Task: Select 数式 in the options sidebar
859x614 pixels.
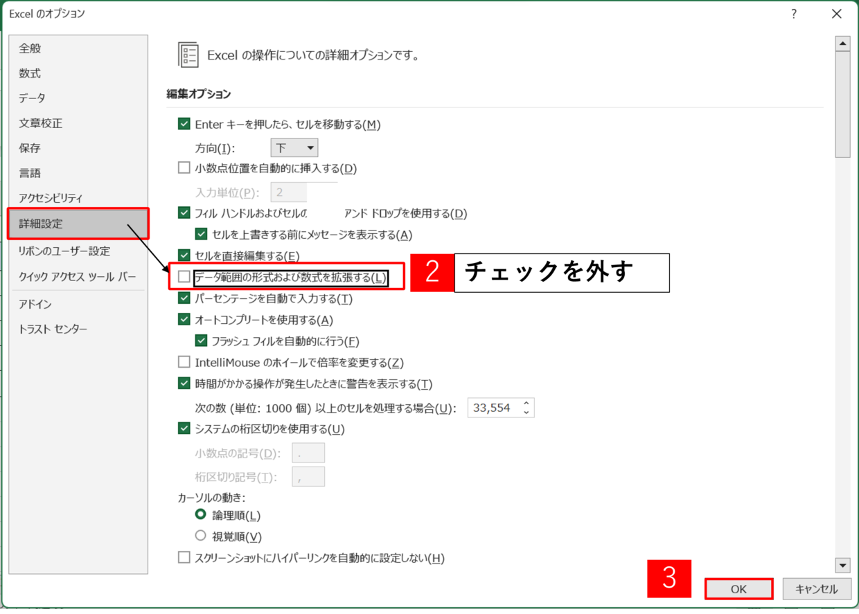Action: pyautogui.click(x=30, y=73)
